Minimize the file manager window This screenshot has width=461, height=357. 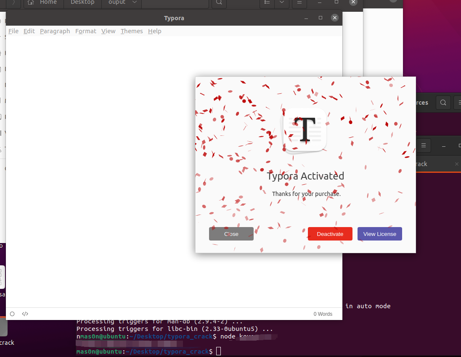(320, 3)
